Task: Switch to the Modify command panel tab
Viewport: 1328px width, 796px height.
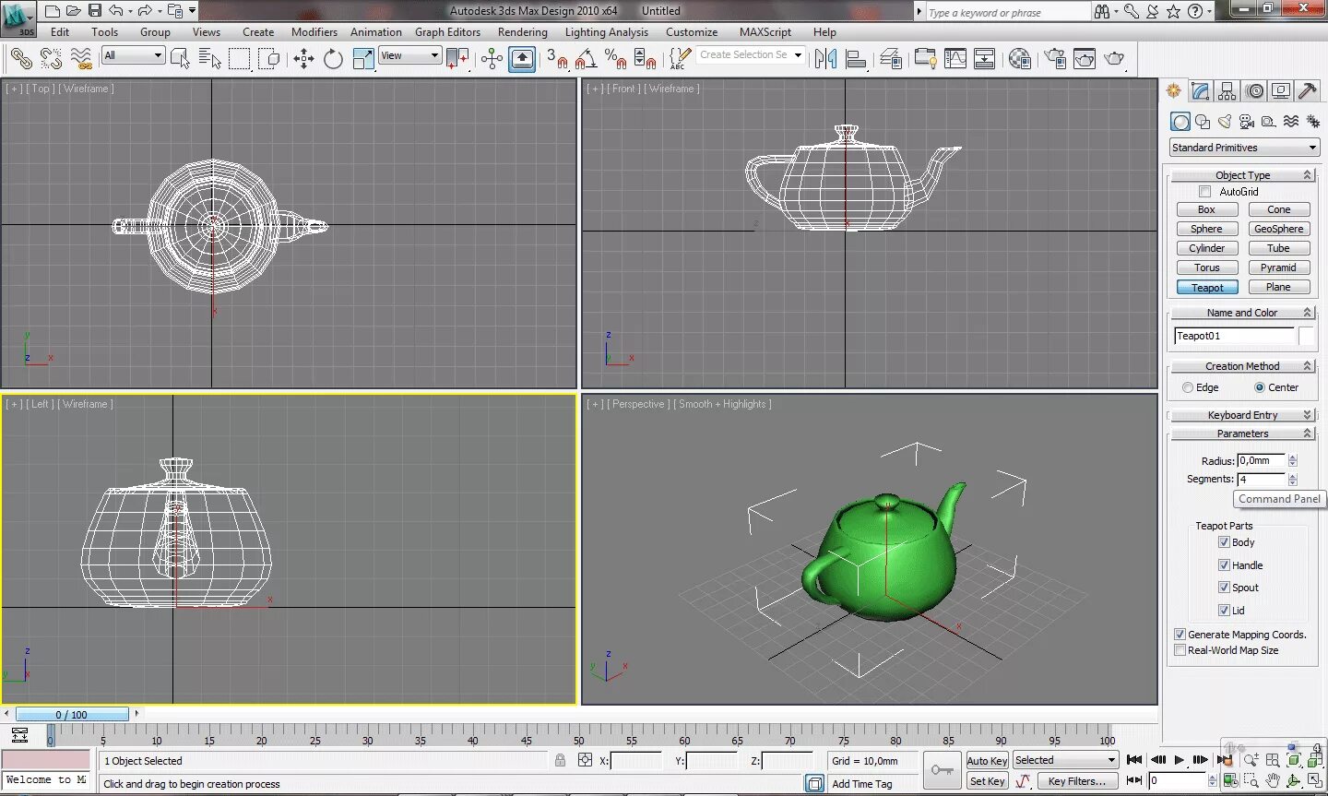Action: coord(1200,90)
